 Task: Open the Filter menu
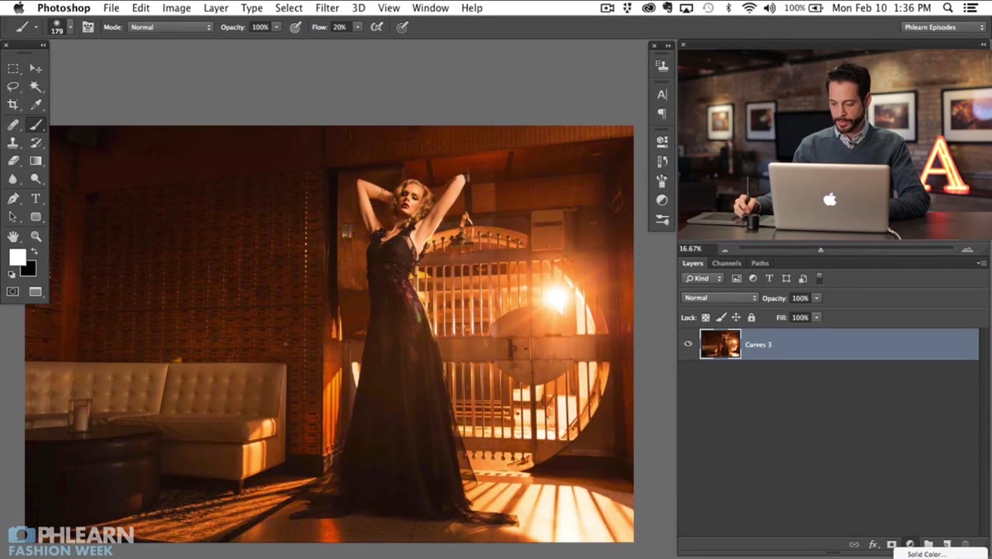327,8
